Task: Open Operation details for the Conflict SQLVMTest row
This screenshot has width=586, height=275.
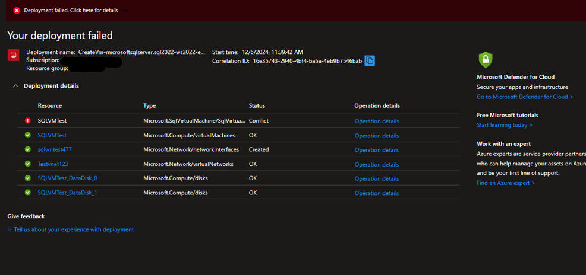Action: pyautogui.click(x=376, y=121)
